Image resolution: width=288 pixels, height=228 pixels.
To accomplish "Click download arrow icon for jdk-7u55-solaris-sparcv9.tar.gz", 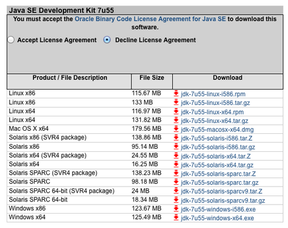I will pyautogui.click(x=176, y=200).
